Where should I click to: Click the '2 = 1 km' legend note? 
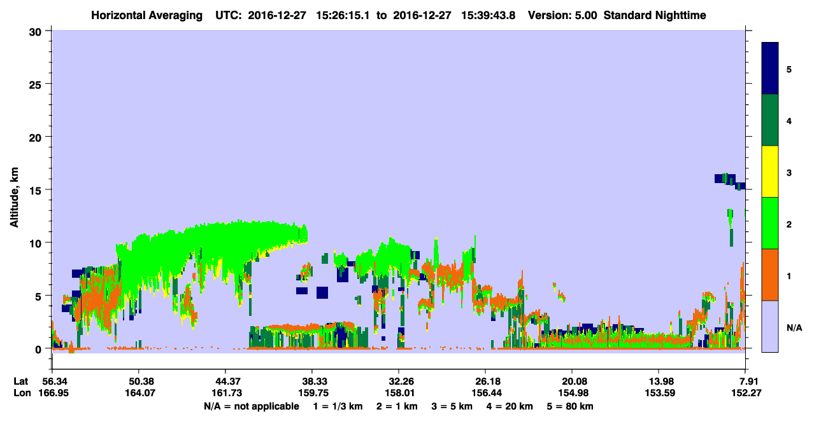398,406
